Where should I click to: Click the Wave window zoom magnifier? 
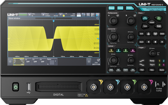point(97,18)
